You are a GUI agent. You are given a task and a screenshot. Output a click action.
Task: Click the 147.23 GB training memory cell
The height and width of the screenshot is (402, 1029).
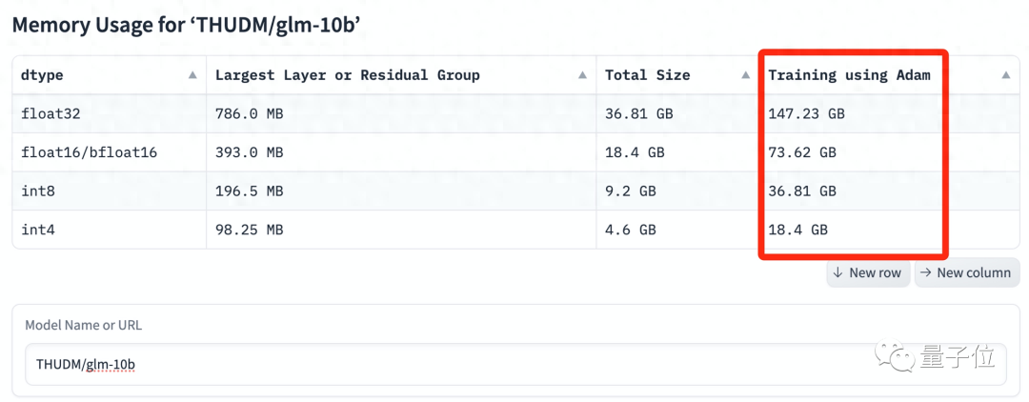[806, 113]
